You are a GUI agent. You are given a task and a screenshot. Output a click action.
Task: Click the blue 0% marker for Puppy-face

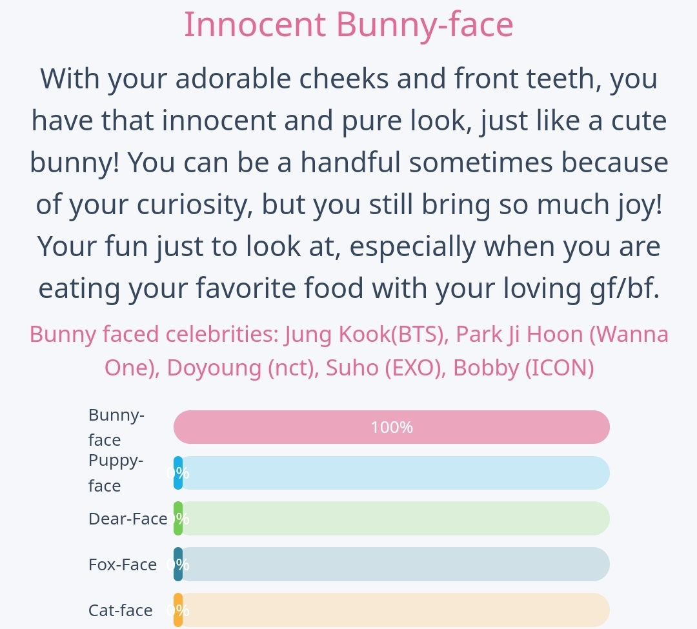click(x=178, y=473)
